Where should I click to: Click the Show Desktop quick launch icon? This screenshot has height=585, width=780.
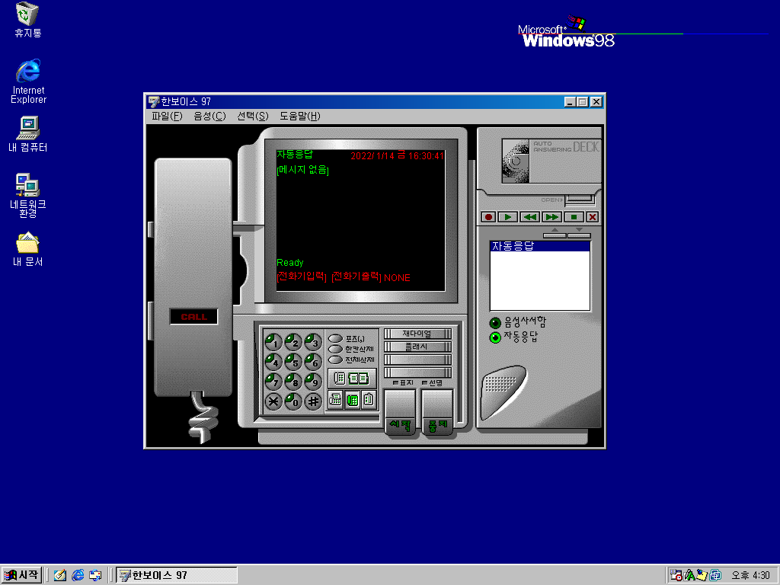coord(60,576)
